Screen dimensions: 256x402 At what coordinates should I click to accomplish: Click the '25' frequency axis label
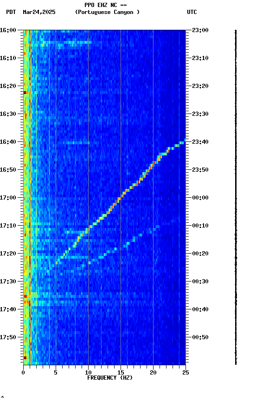pyautogui.click(x=186, y=373)
